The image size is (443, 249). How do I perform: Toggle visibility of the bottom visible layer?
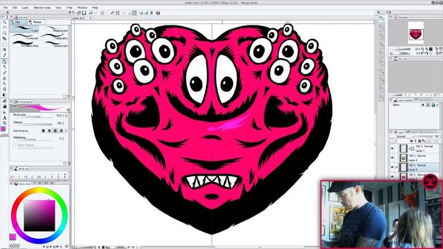[x=392, y=176]
